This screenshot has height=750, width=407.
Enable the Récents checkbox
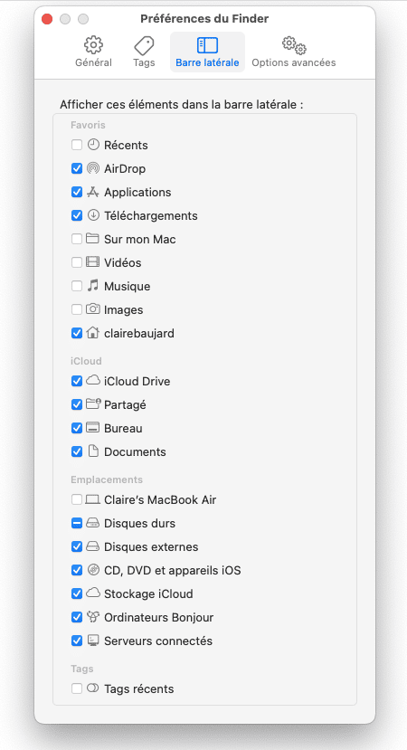click(x=77, y=145)
